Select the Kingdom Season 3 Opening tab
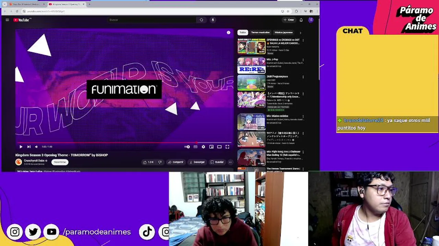This screenshot has width=439, height=246. (x=67, y=4)
